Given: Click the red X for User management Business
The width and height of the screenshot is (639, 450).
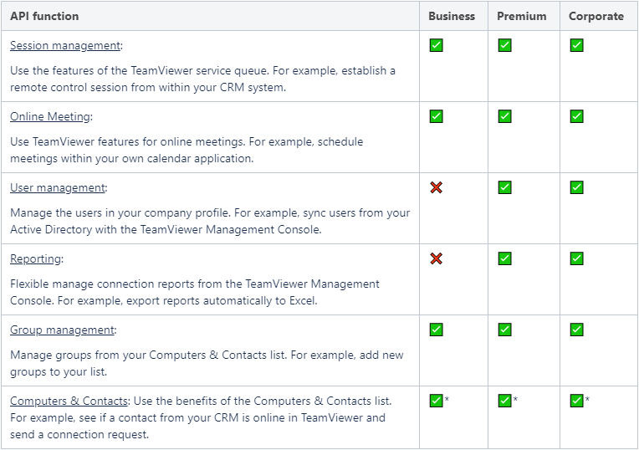Looking at the screenshot, I should (x=436, y=187).
